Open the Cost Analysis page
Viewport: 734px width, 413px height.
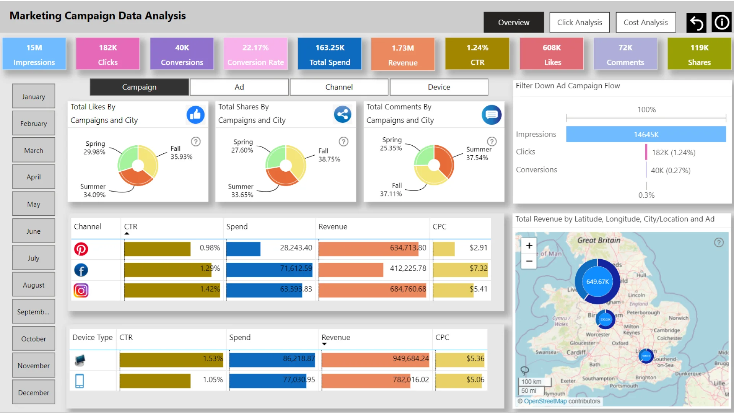[646, 23]
